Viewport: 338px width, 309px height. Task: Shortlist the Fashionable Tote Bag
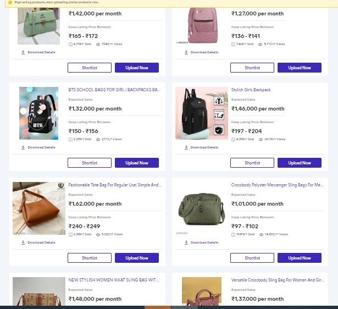pyautogui.click(x=89, y=258)
